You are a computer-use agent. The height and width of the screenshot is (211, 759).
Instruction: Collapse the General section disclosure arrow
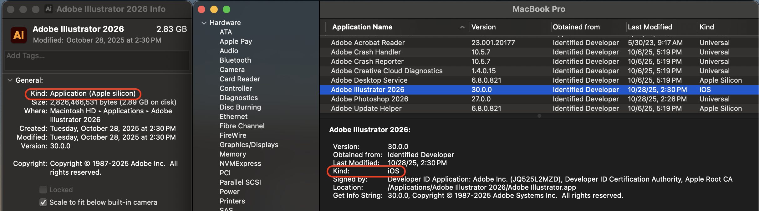[10, 80]
